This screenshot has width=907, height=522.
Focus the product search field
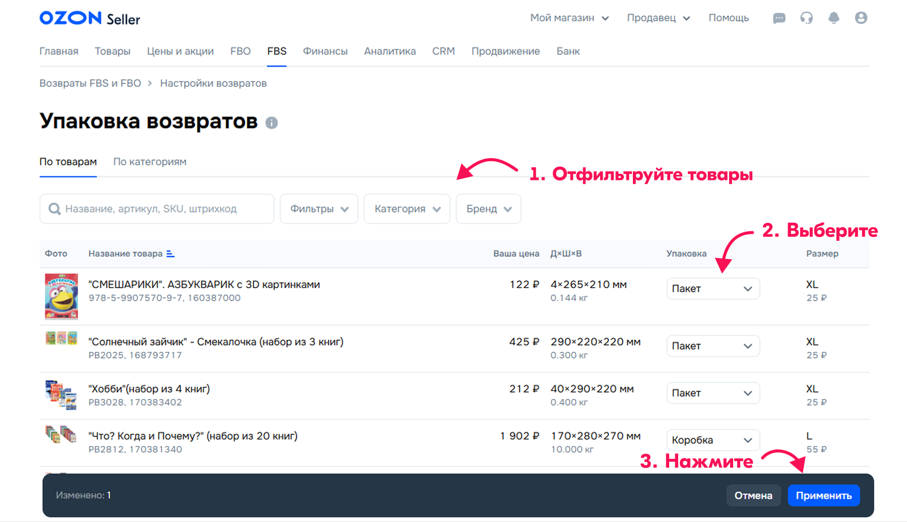click(x=157, y=209)
